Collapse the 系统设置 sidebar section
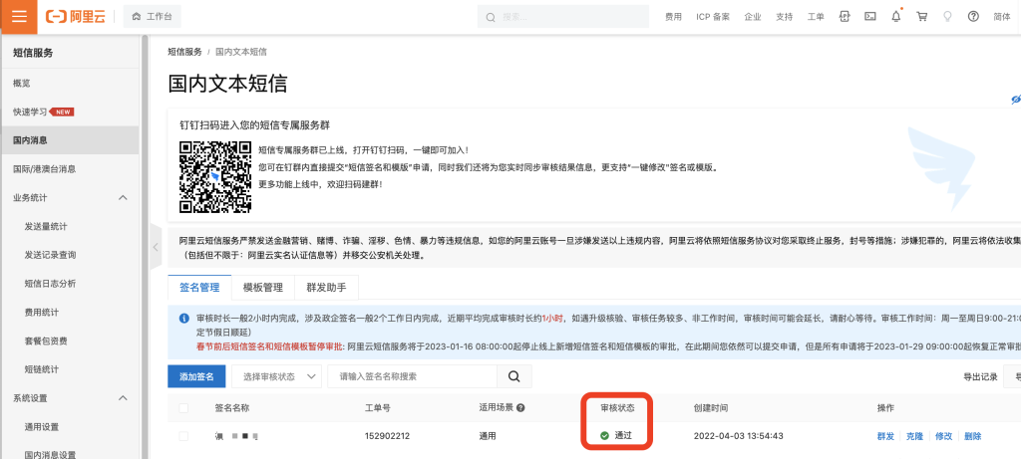 (x=123, y=398)
